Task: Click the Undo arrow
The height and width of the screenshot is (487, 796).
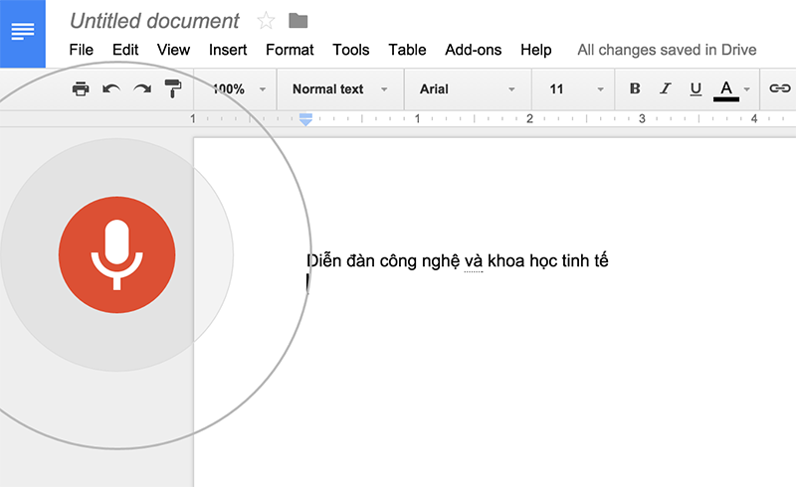Action: point(111,89)
